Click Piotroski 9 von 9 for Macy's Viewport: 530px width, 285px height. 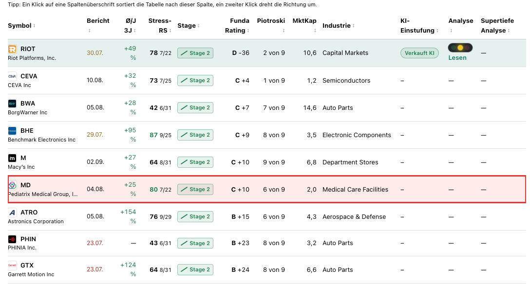pos(274,162)
